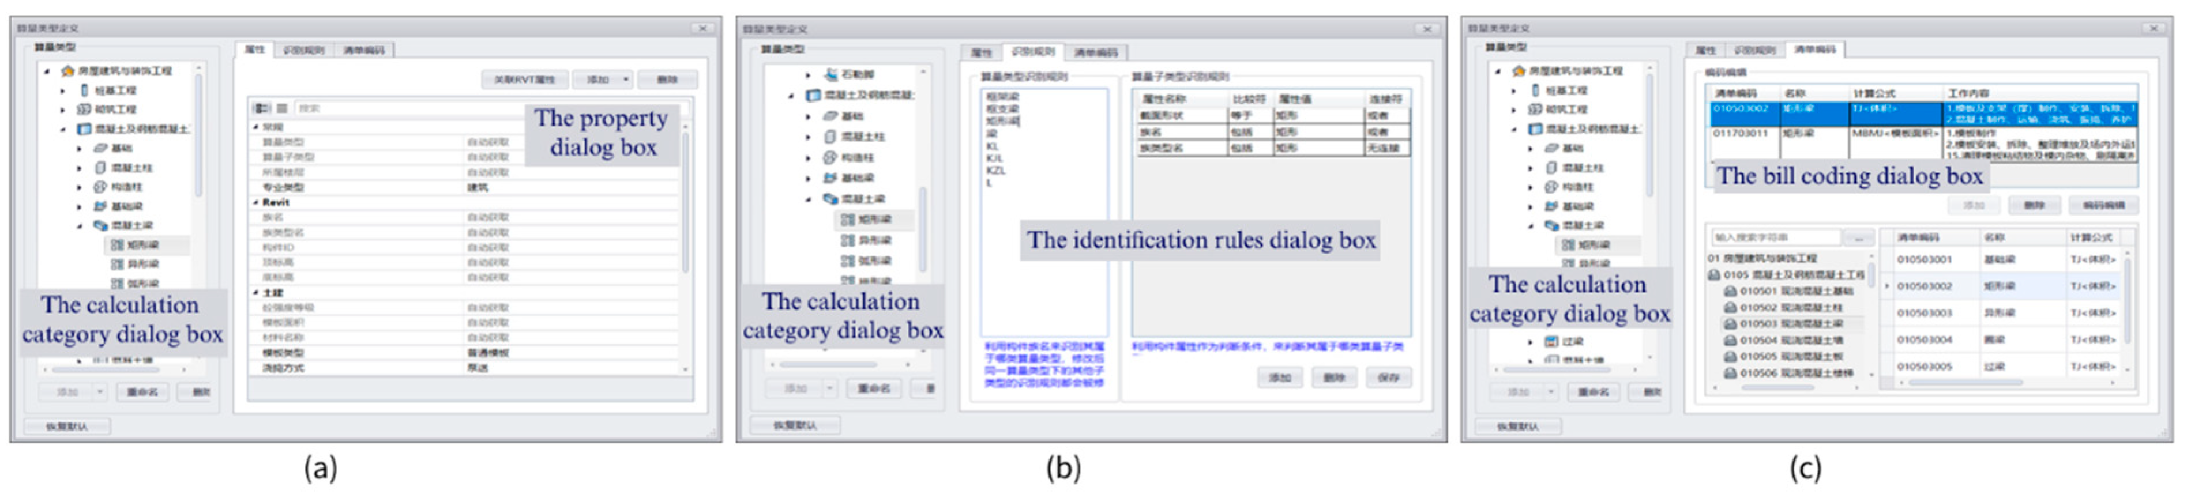2191x502 pixels.
Task: Click the icon beside code 010506 in dialog (c)
Action: point(1730,373)
